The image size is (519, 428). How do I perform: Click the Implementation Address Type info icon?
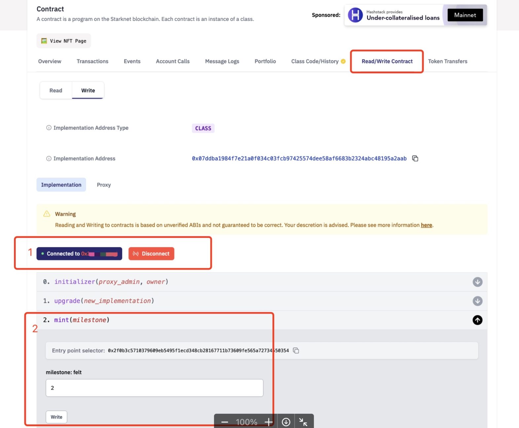(x=49, y=128)
